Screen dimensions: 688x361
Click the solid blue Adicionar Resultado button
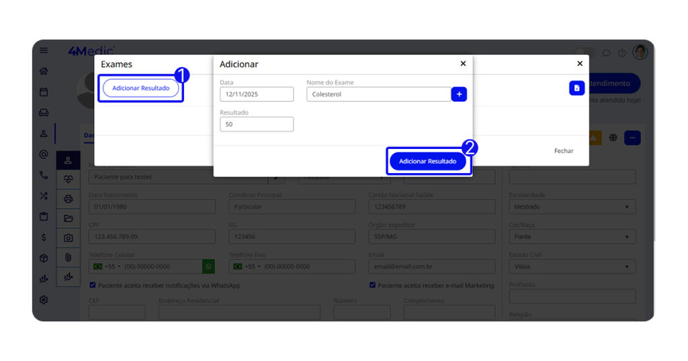[x=427, y=162]
